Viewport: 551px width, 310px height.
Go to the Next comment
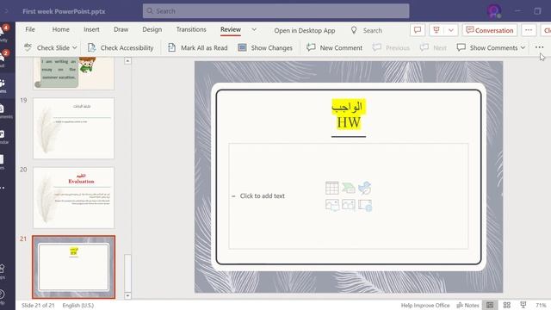(433, 47)
